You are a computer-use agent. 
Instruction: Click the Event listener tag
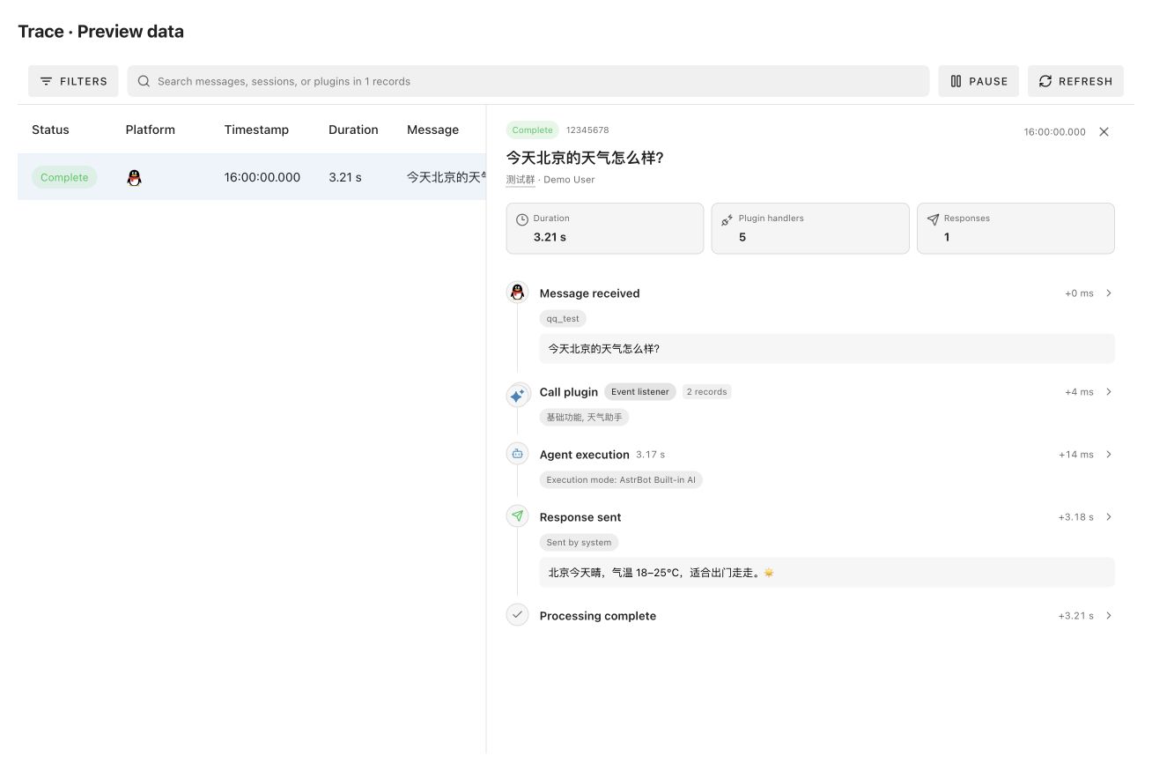(640, 392)
